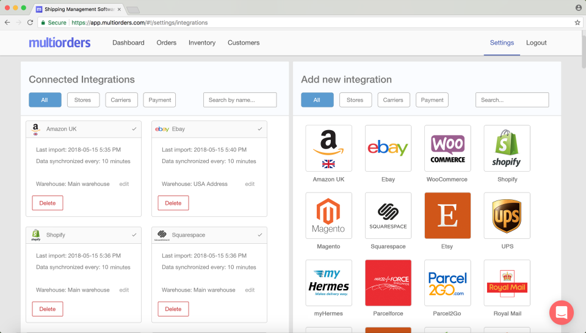The height and width of the screenshot is (333, 586).
Task: Delete the Amazon UK integration
Action: (48, 203)
